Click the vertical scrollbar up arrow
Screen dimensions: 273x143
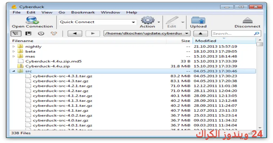point(260,40)
